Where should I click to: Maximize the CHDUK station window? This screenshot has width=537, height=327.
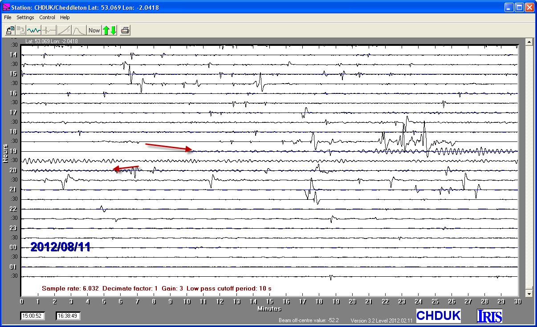[x=519, y=8]
